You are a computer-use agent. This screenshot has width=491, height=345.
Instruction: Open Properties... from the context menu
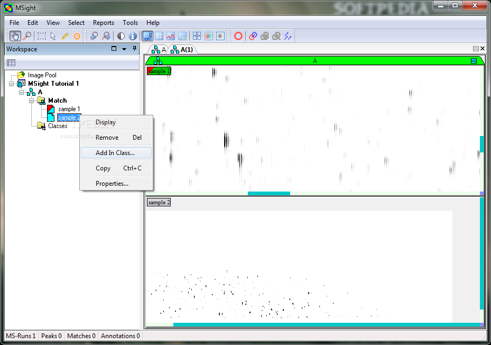tap(116, 184)
